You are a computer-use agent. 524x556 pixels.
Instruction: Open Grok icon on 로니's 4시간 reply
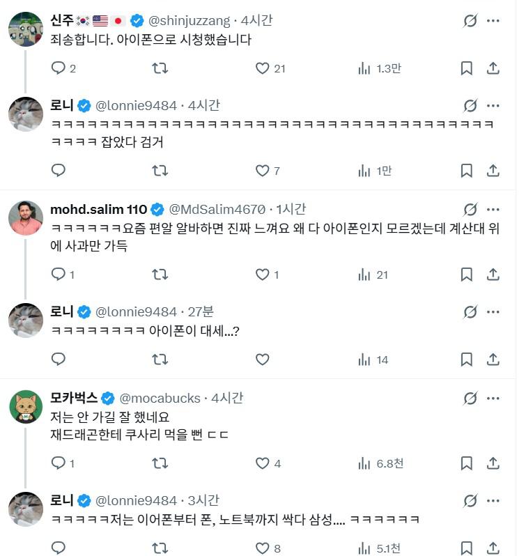[x=470, y=106]
